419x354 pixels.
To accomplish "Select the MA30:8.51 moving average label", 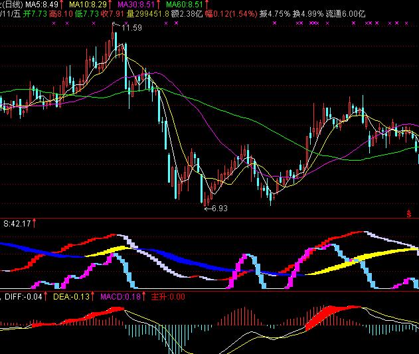I will tap(136, 5).
